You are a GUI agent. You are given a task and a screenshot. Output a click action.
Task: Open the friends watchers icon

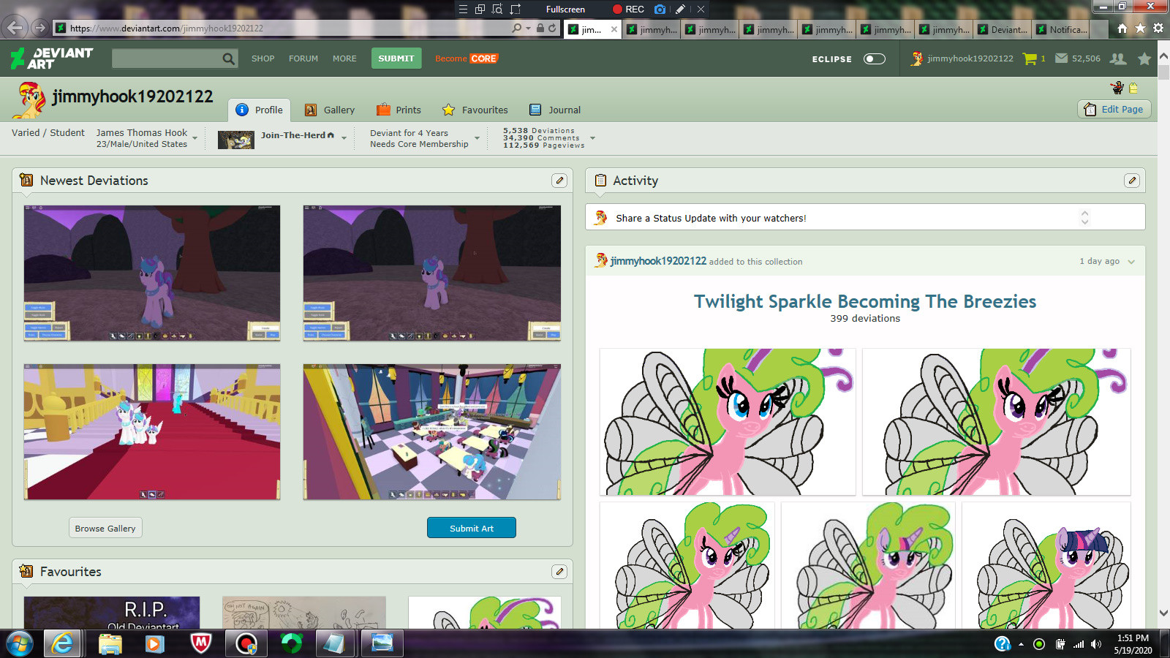[1117, 58]
